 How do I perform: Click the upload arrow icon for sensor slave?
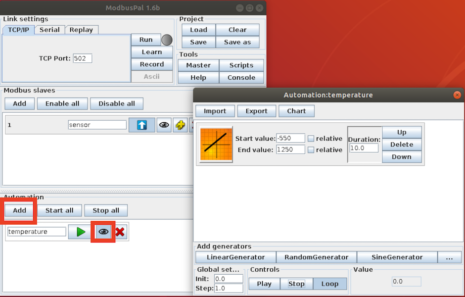pyautogui.click(x=142, y=125)
